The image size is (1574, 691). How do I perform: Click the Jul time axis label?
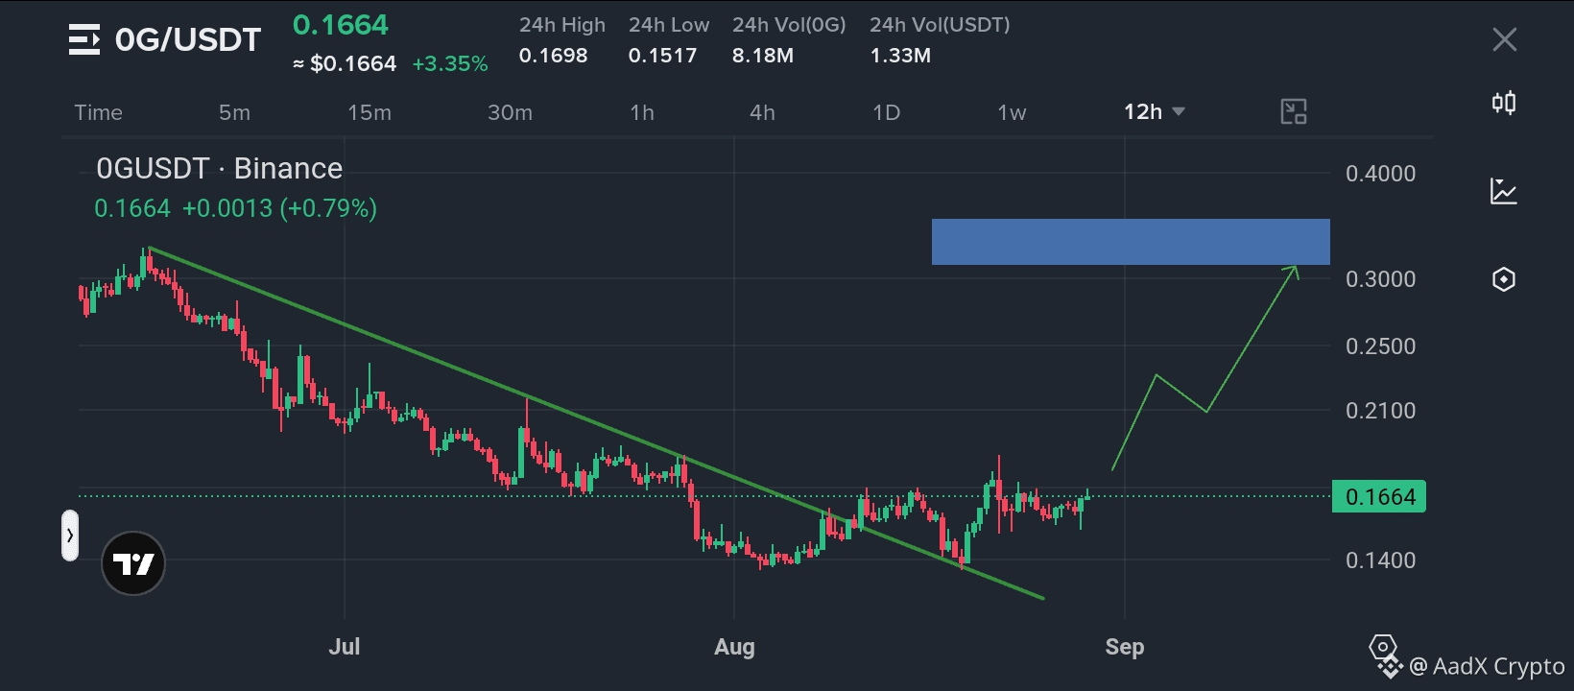(x=345, y=647)
